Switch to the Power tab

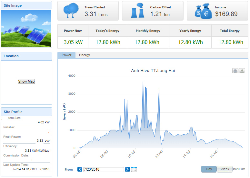pyautogui.click(x=66, y=55)
